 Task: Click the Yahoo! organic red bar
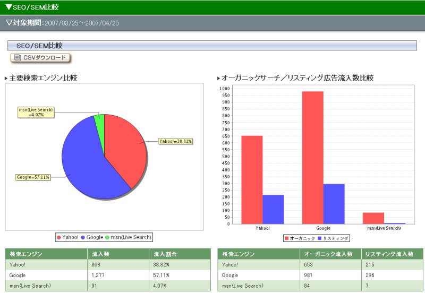tap(252, 180)
